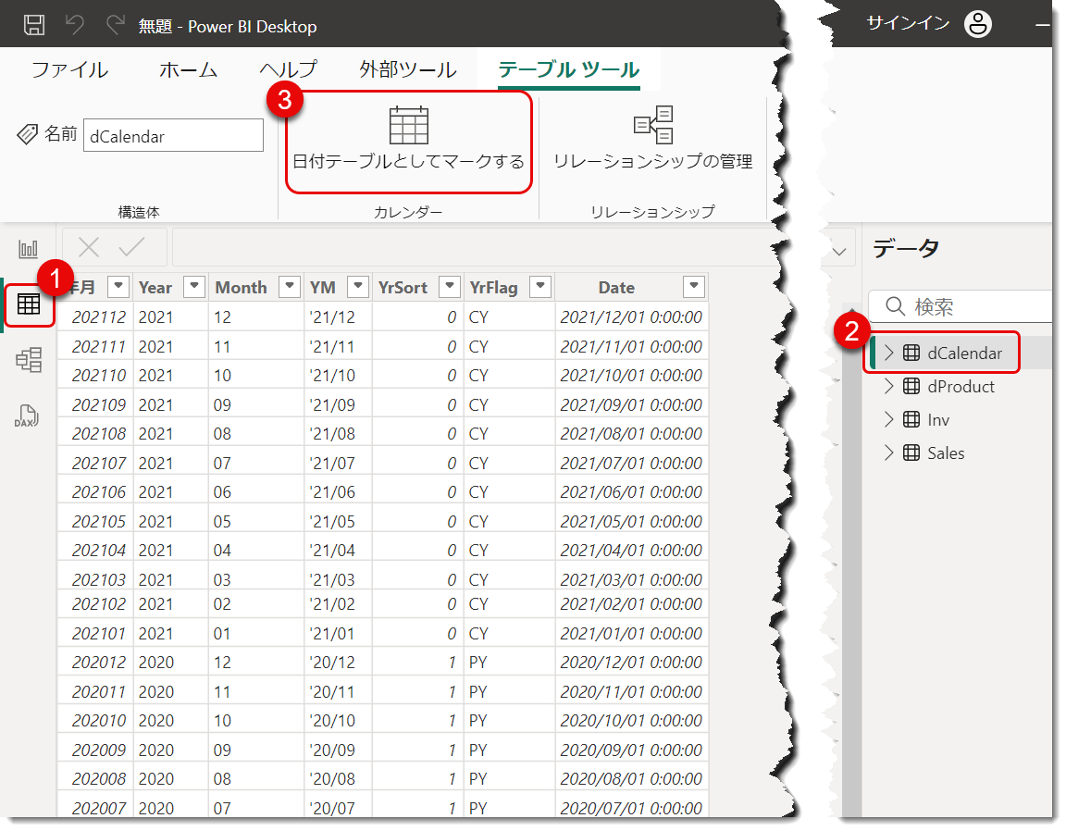Open the 外部ツール ribbon tab
Image resolution: width=1066 pixels, height=831 pixels.
[408, 69]
